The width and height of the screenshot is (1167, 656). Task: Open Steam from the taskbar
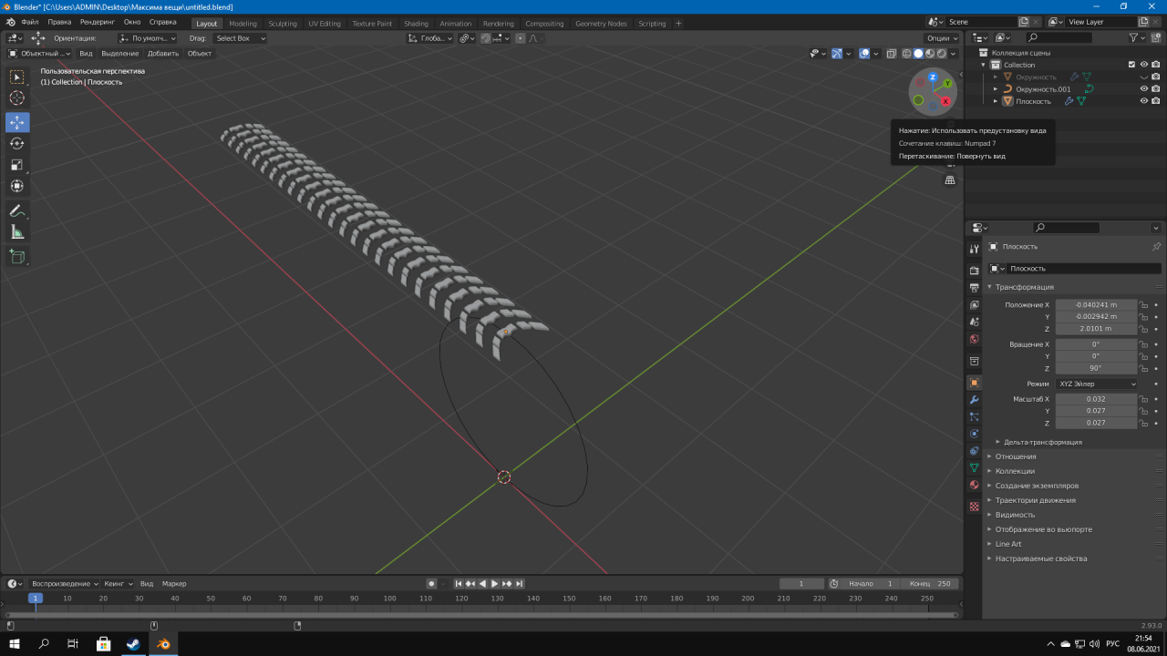coord(133,643)
